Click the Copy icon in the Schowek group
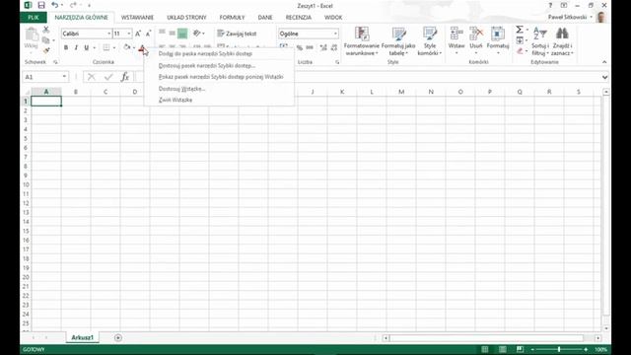 coord(46,40)
